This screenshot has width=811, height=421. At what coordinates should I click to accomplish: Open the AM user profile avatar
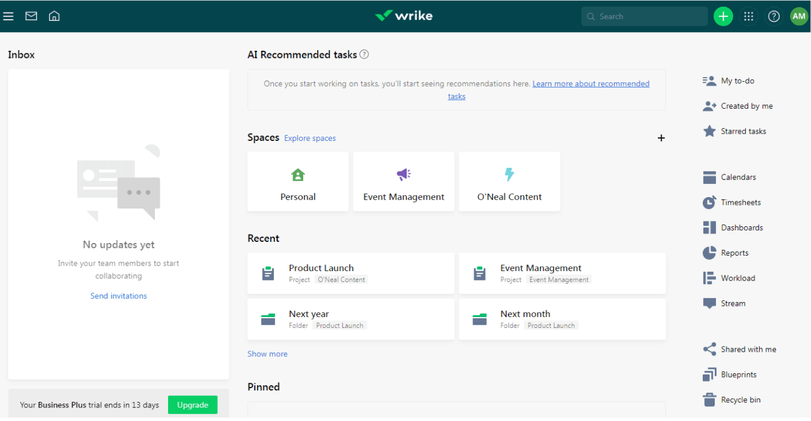pos(799,16)
